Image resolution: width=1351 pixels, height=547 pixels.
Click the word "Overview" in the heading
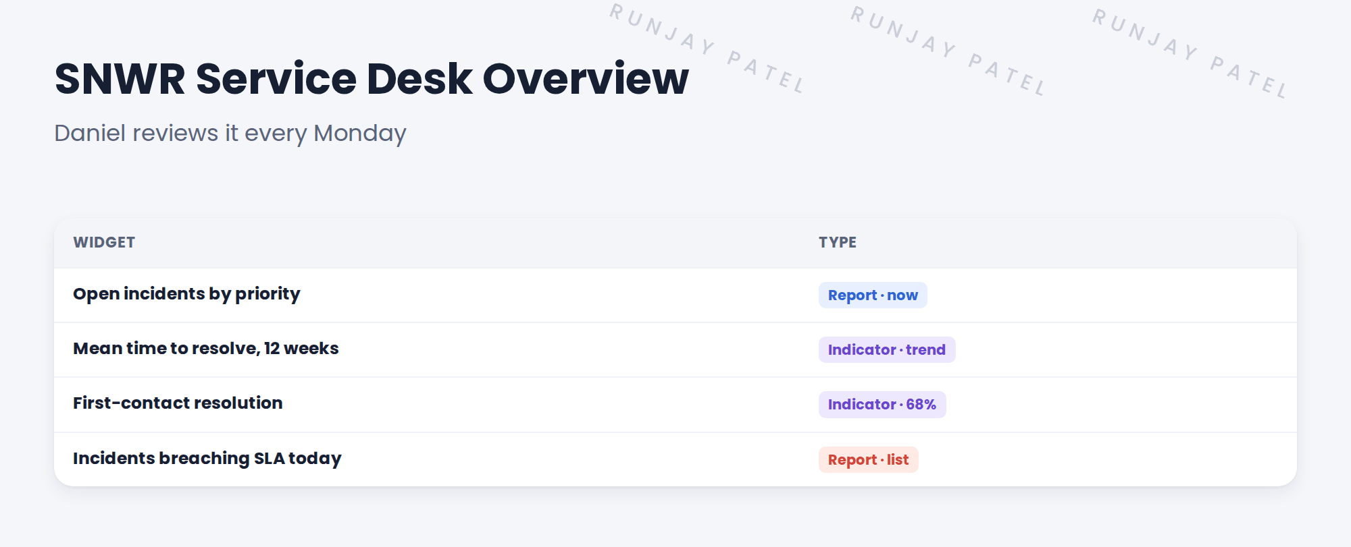(586, 79)
